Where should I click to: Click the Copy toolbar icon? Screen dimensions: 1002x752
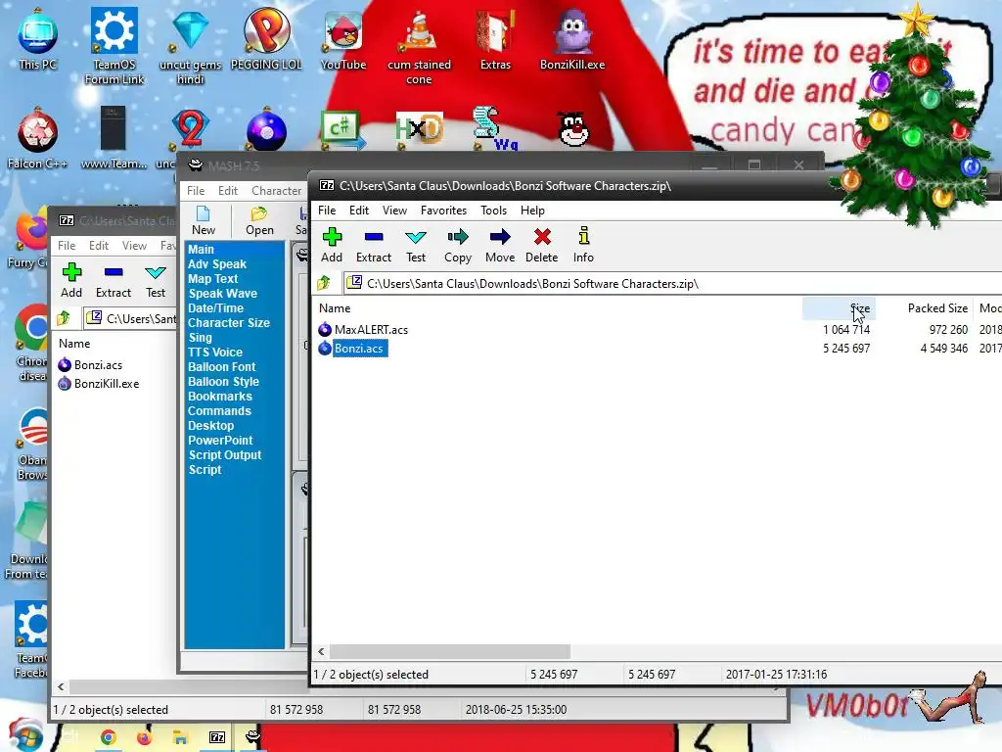coord(458,246)
